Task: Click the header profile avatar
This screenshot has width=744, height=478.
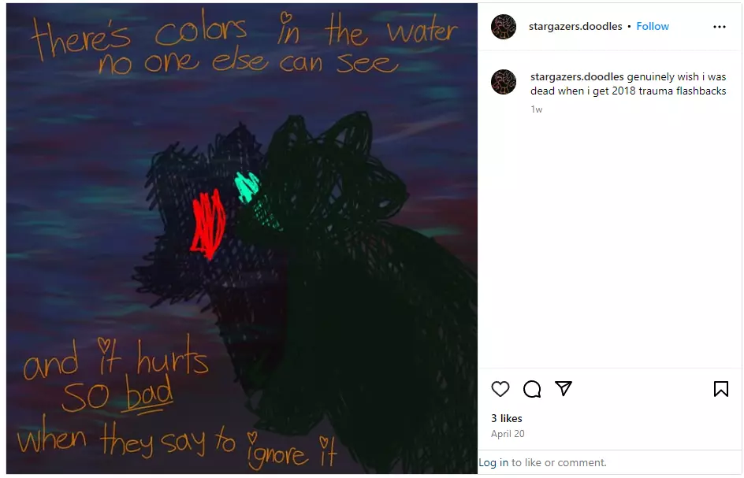Action: click(x=504, y=27)
